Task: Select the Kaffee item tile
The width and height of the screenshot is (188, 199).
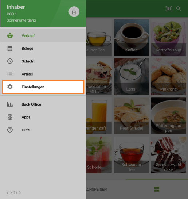Action: (x=131, y=38)
